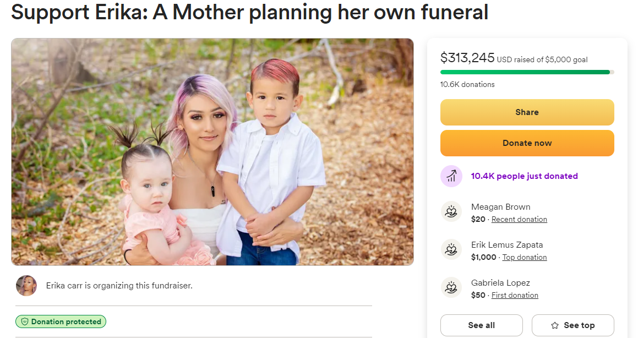This screenshot has width=638, height=338.
Task: Click the fundraiser title heading
Action: [x=249, y=12]
